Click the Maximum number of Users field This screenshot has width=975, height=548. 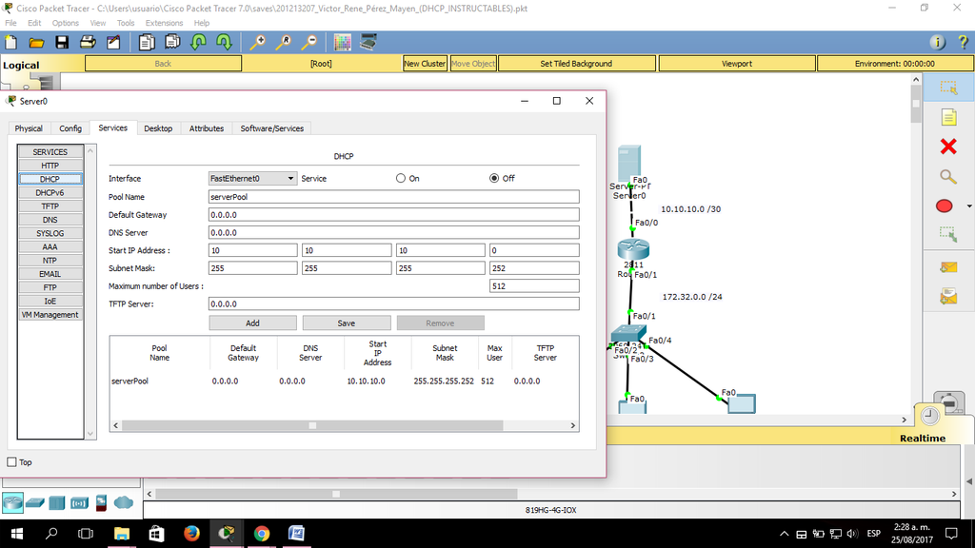(534, 286)
